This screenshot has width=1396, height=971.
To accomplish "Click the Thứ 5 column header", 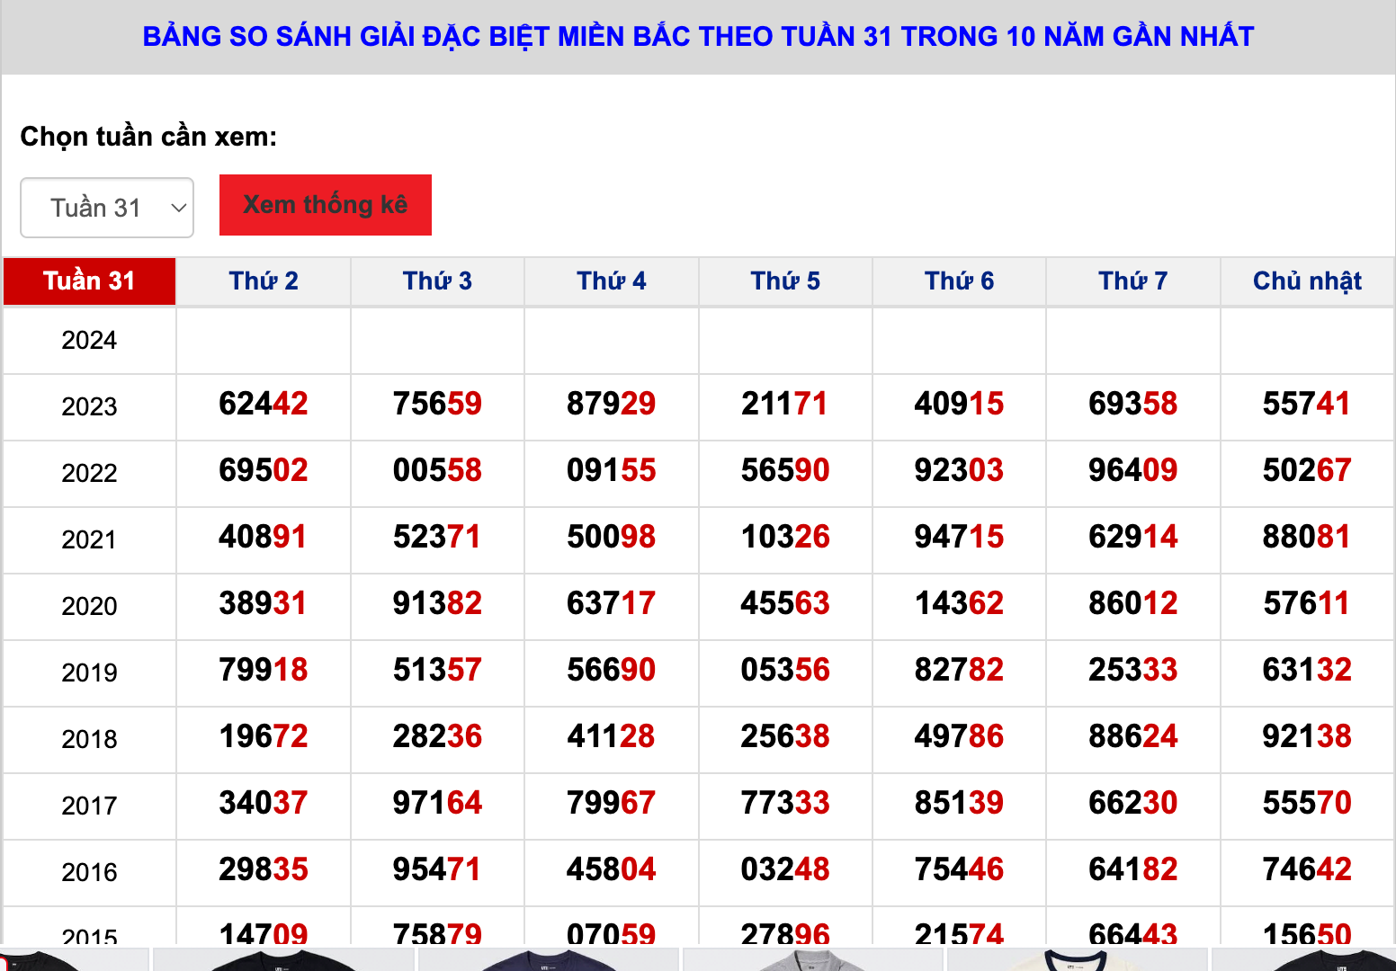I will [785, 281].
